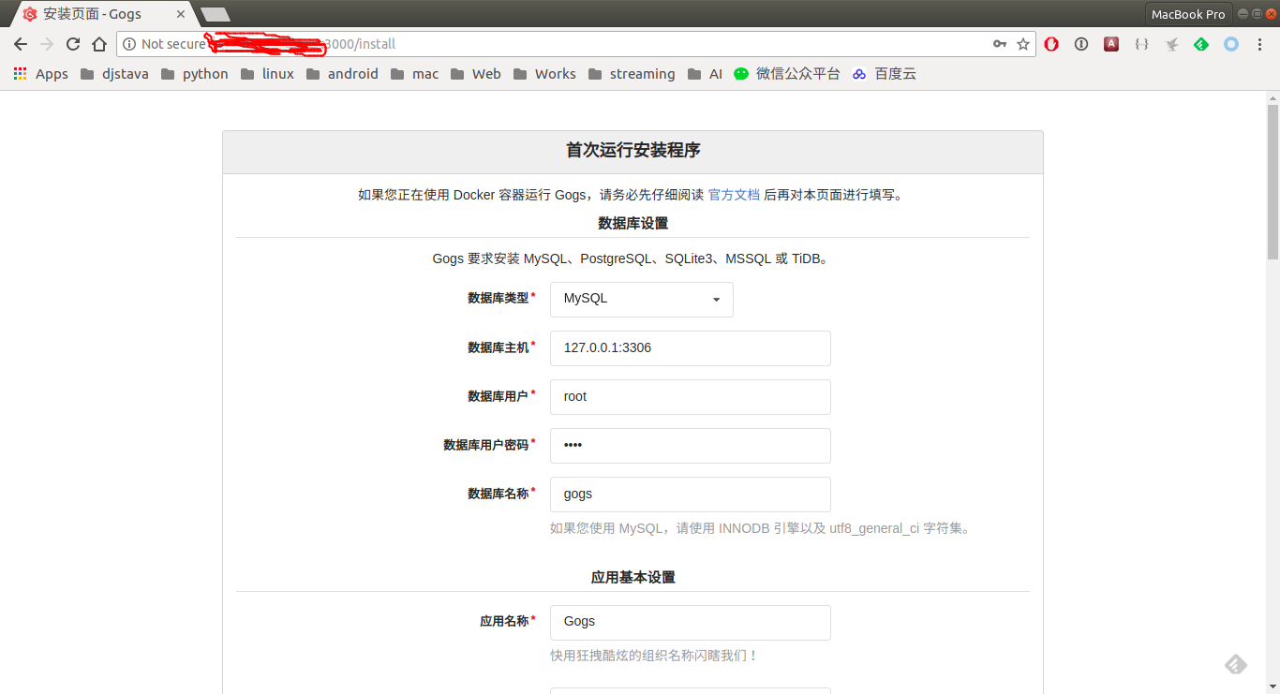Open the 数据库类型 MySQL dropdown
This screenshot has height=694, width=1280.
click(642, 299)
